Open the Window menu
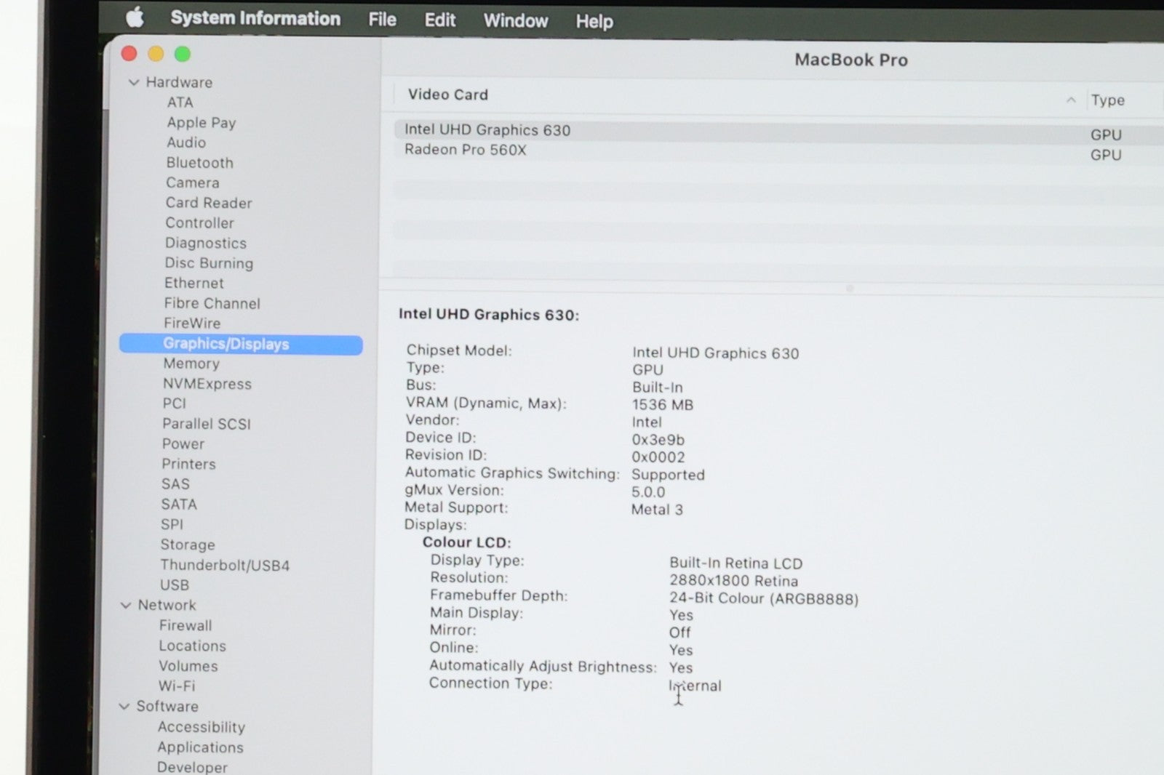1164x775 pixels. click(x=515, y=20)
